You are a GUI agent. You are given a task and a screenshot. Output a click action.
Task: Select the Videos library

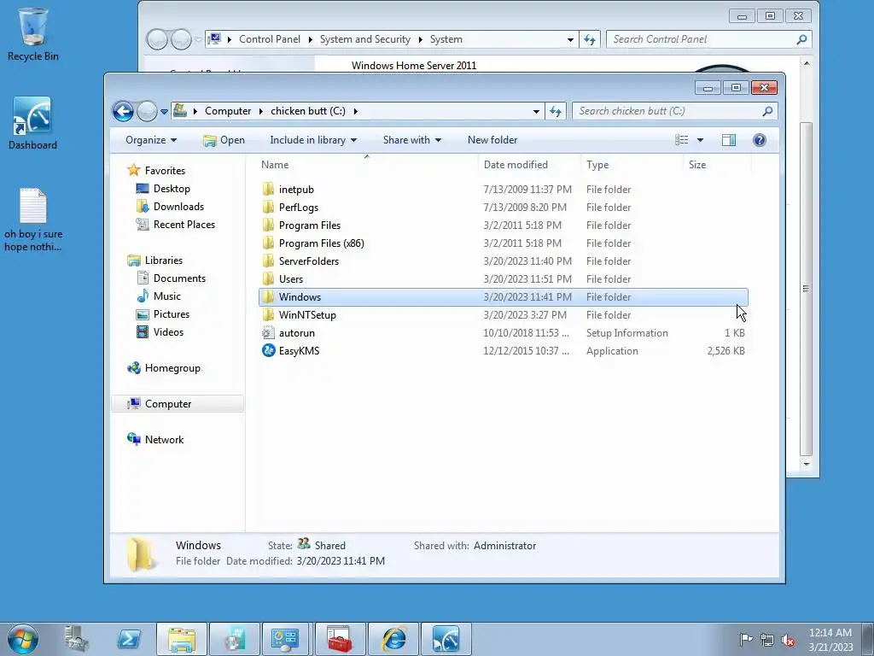(x=168, y=332)
